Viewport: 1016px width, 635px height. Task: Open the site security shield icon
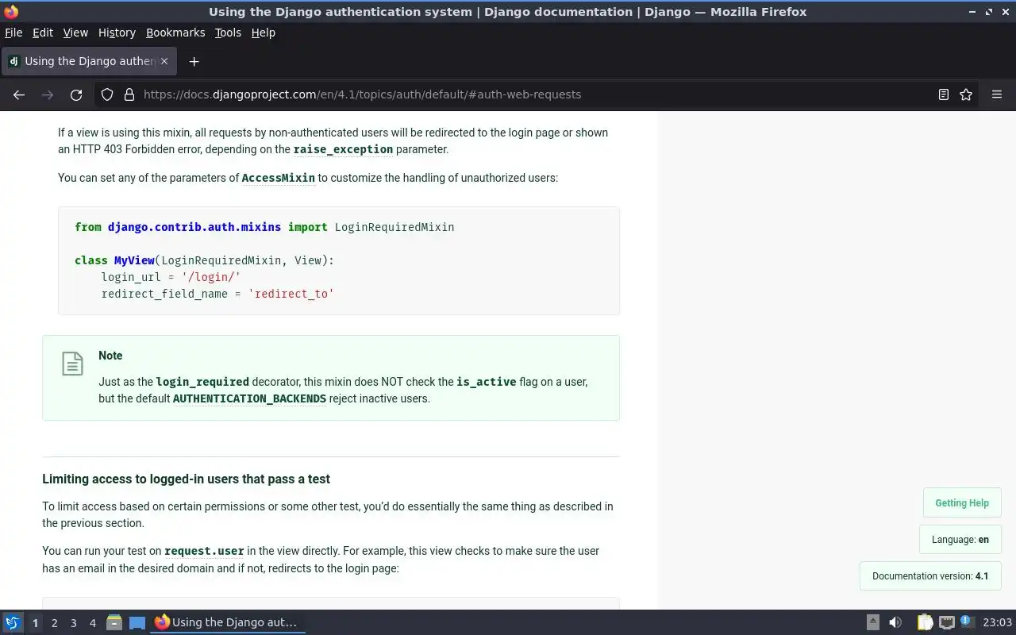(107, 94)
